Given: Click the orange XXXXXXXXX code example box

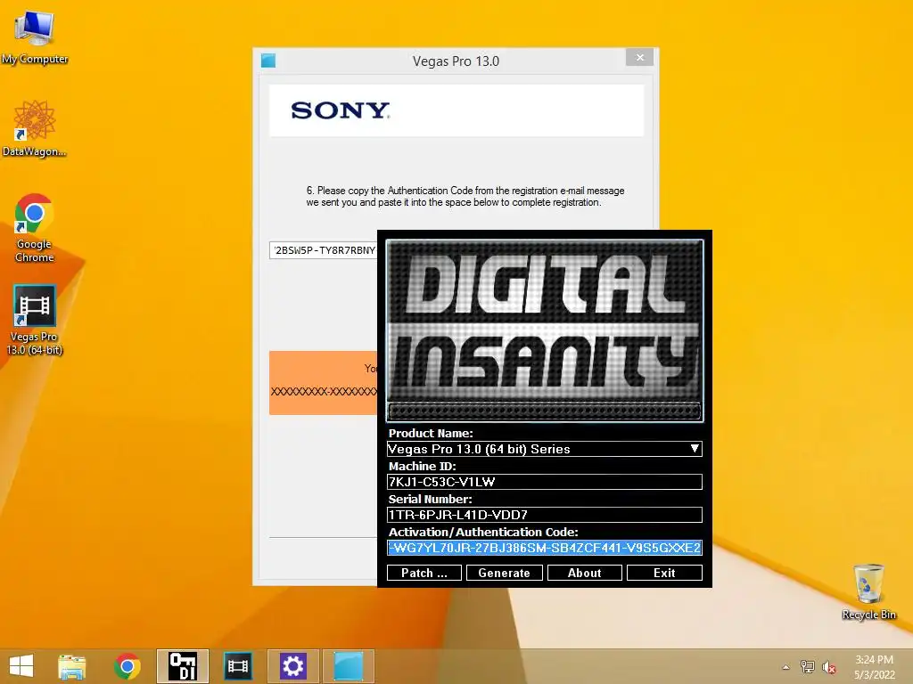Looking at the screenshot, I should (323, 383).
